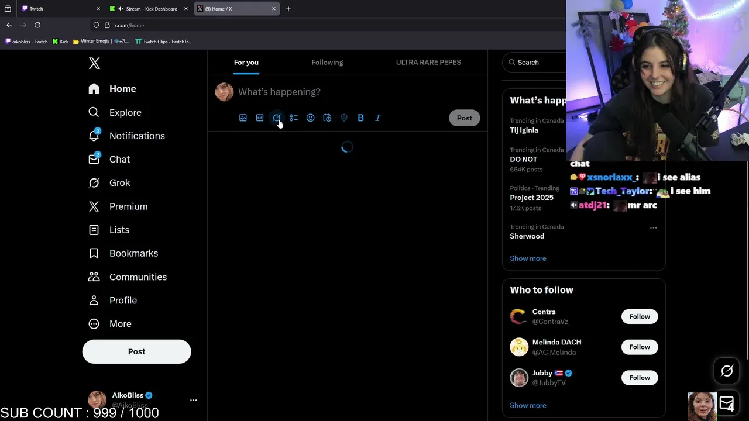The height and width of the screenshot is (421, 749).
Task: Open Chat in the sidebar
Action: [x=109, y=159]
